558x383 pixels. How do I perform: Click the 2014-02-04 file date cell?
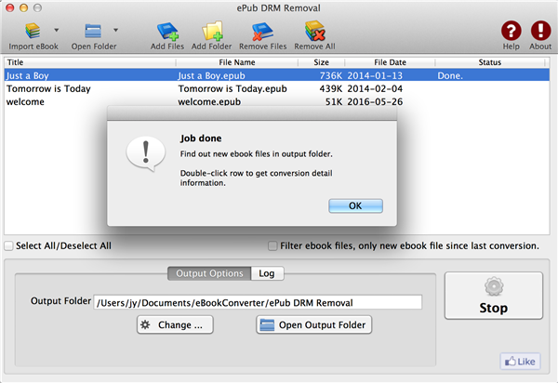pyautogui.click(x=375, y=88)
